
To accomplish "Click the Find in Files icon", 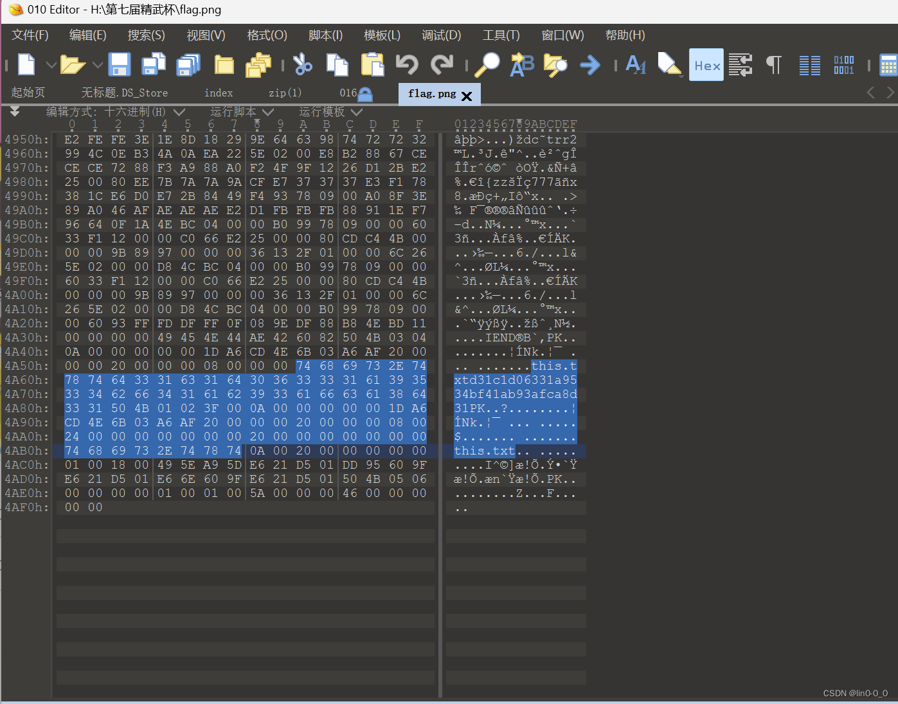I will pyautogui.click(x=555, y=65).
